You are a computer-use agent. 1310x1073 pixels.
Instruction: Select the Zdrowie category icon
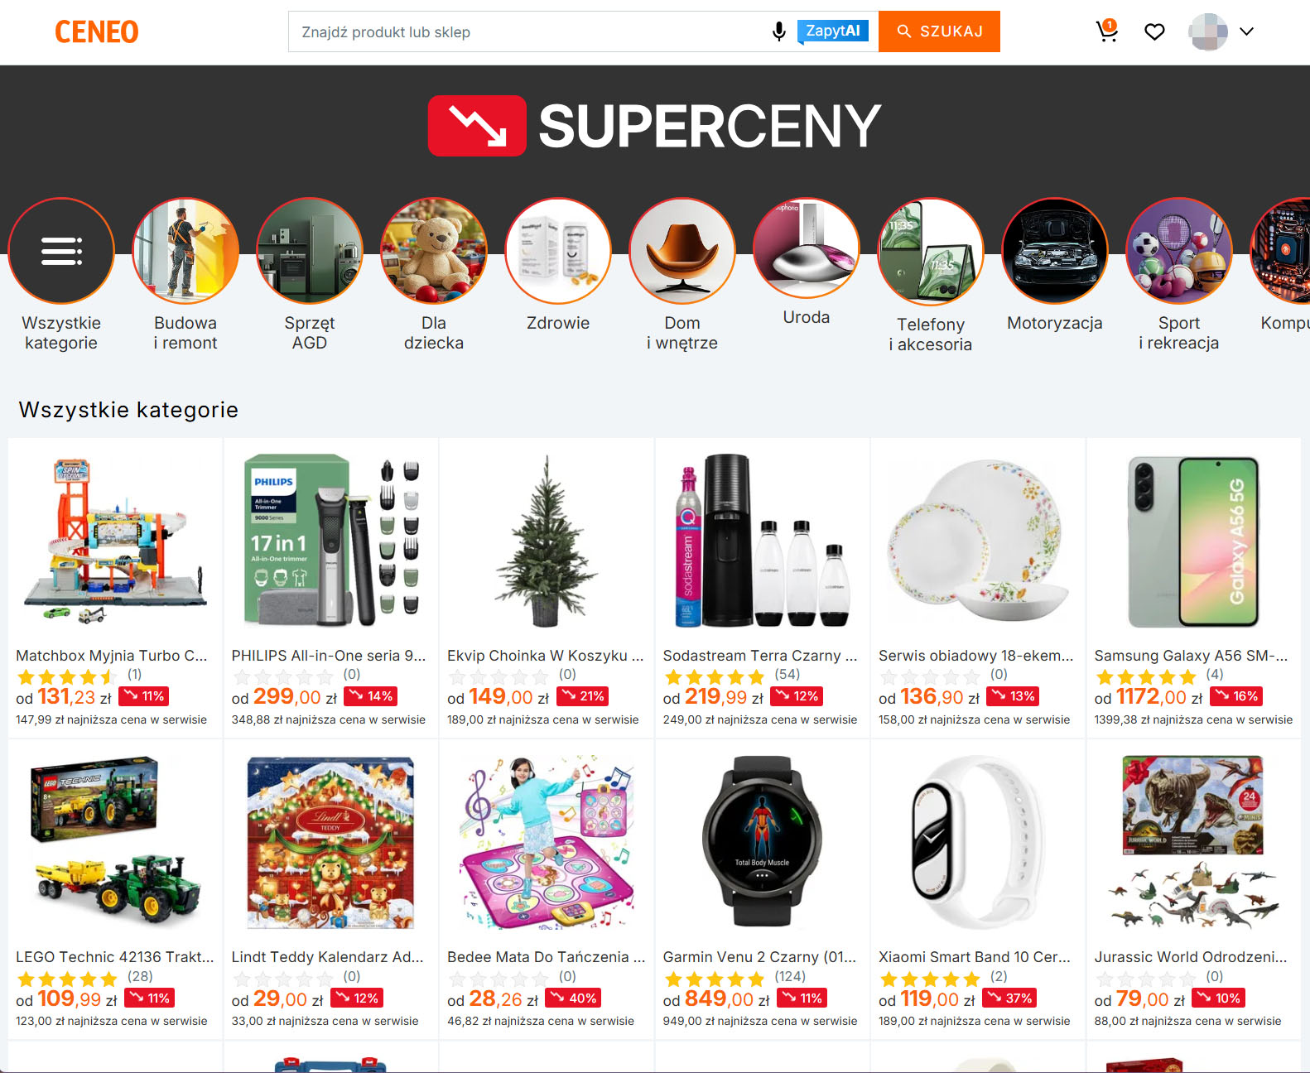tap(558, 251)
